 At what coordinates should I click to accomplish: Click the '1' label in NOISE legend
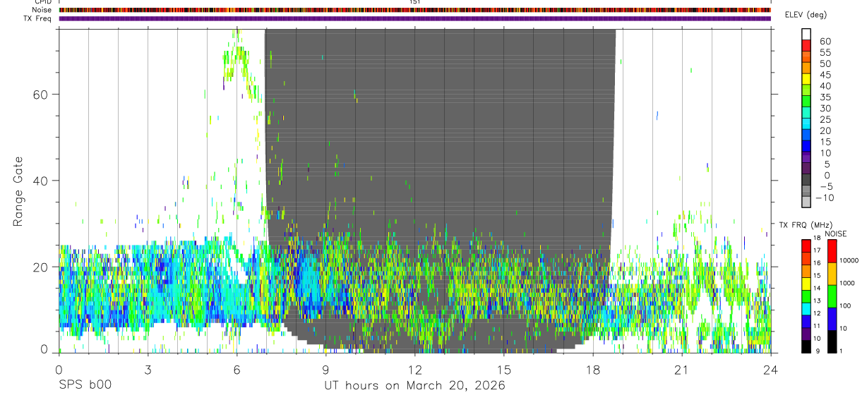841,351
